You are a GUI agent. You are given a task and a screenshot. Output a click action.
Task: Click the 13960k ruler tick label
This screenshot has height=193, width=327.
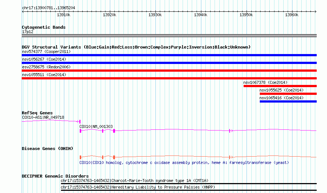click(292, 15)
